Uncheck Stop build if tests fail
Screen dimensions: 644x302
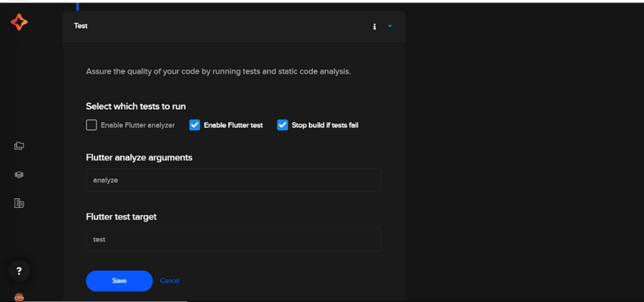282,125
